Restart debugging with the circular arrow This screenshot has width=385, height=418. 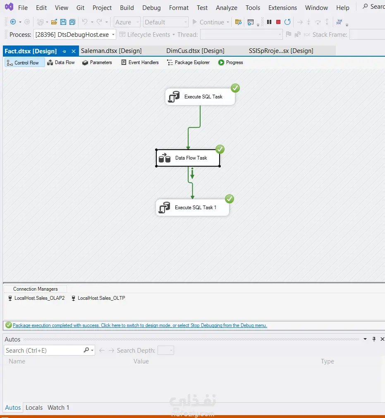point(287,22)
